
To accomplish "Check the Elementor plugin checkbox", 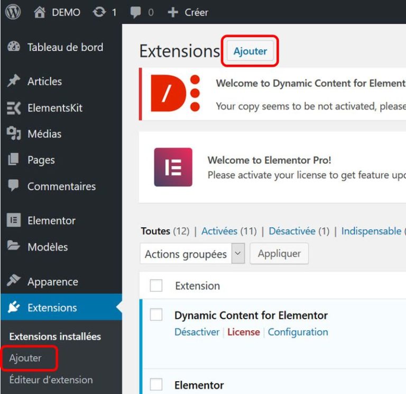I will pos(156,384).
